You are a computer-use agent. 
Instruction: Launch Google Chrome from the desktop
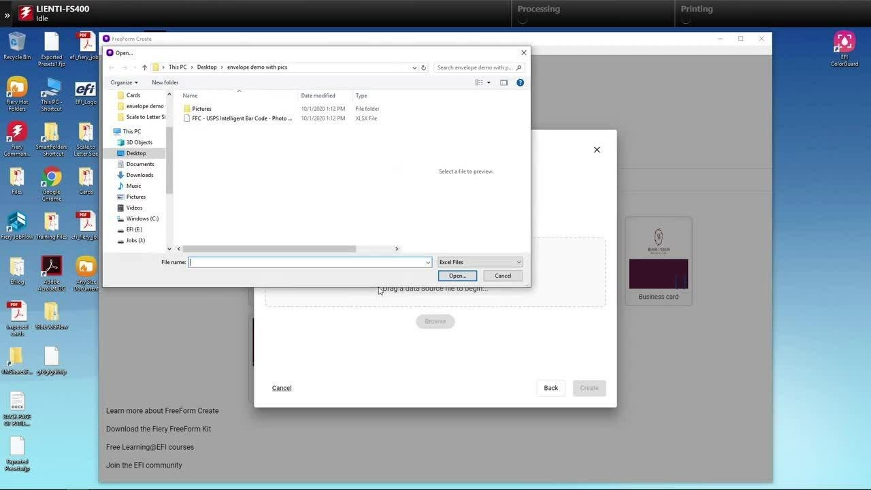tap(52, 184)
